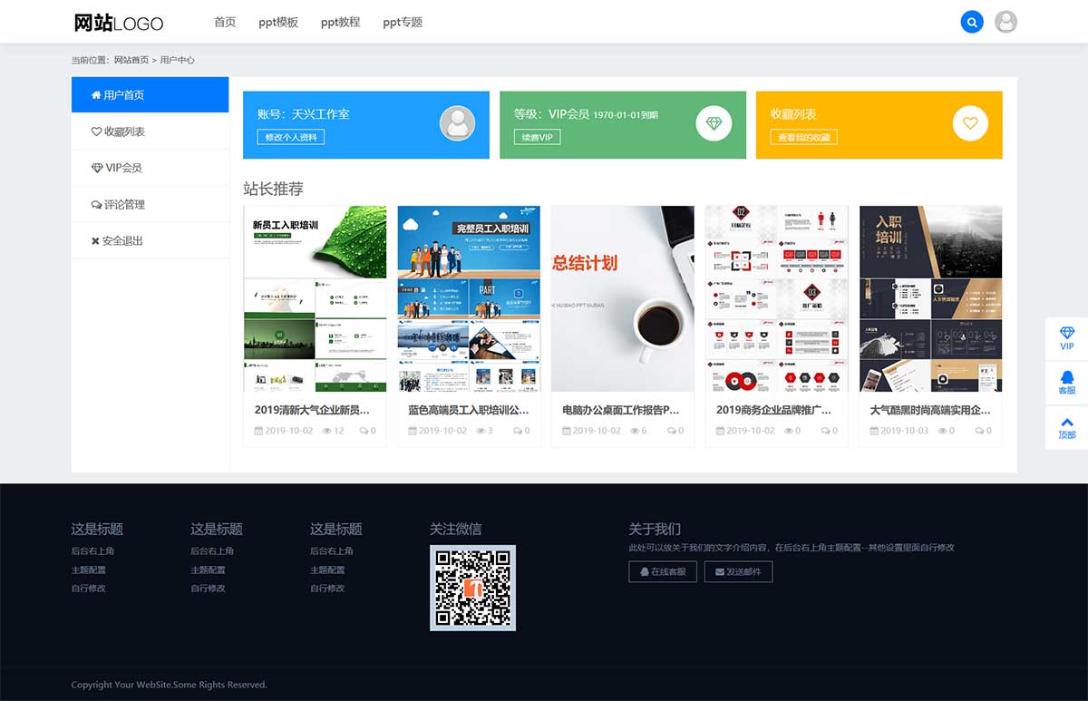The image size is (1088, 701).
Task: Click 网站首页 breadcrumb link
Action: tap(131, 60)
